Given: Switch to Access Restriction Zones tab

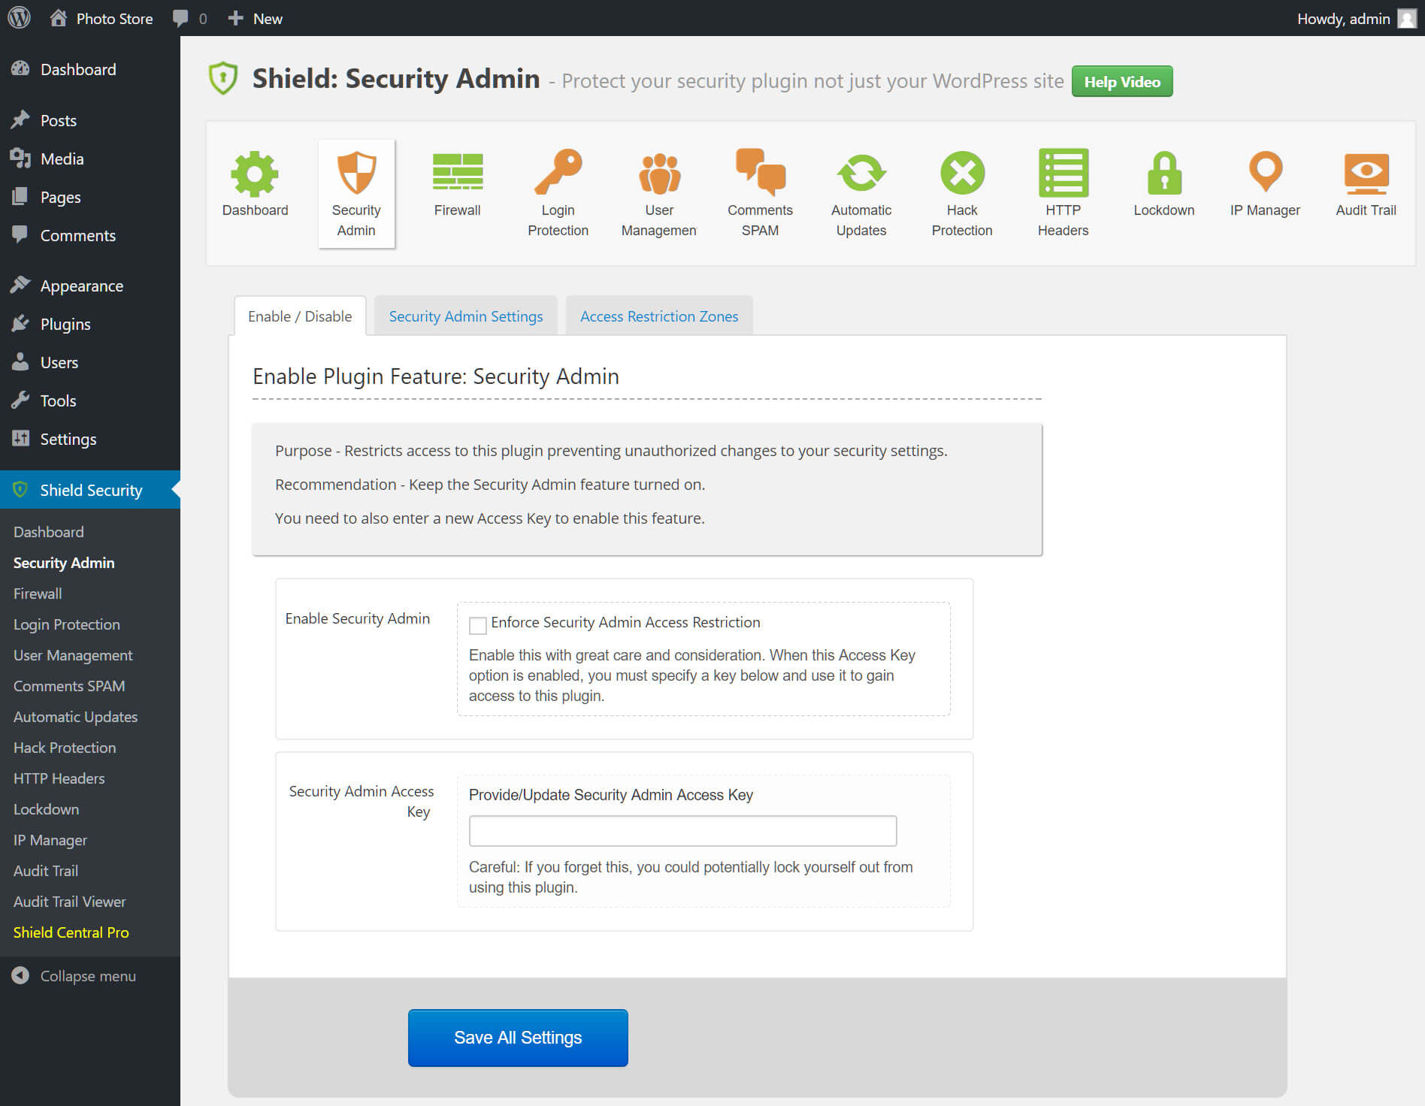Looking at the screenshot, I should pos(659,316).
